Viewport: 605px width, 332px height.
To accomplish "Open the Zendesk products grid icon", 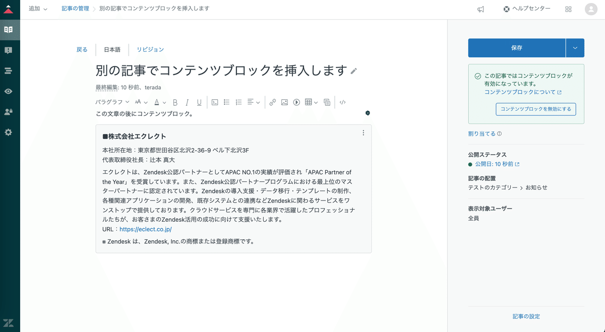I will [x=569, y=9].
